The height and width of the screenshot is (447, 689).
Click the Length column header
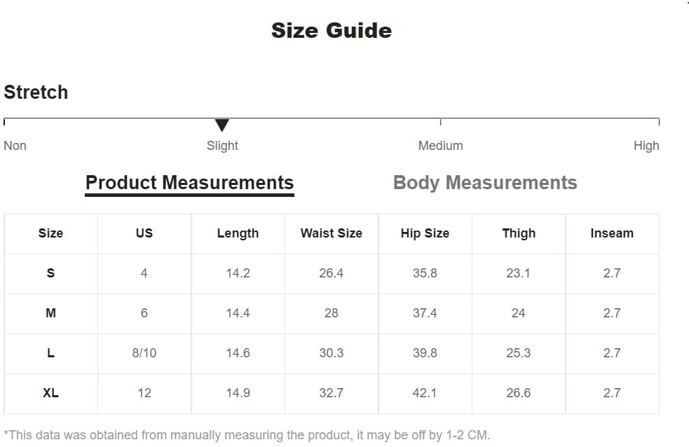[x=238, y=233]
